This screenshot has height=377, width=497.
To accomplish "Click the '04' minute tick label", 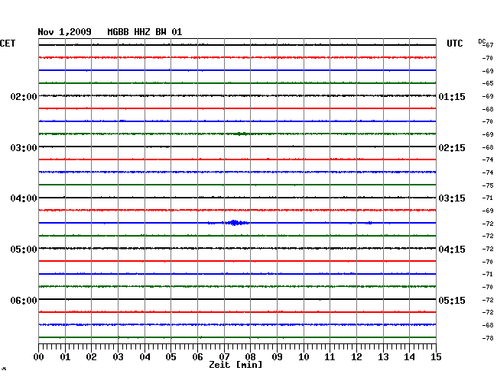I will pyautogui.click(x=145, y=357).
